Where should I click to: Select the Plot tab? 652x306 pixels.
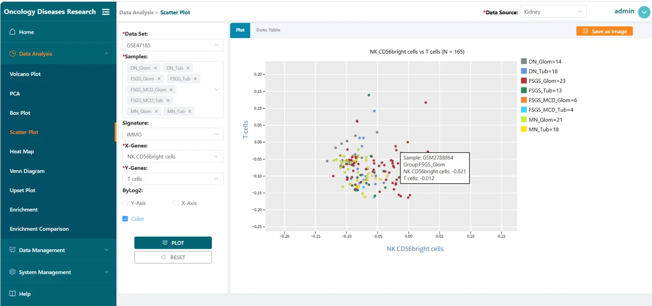pyautogui.click(x=240, y=30)
